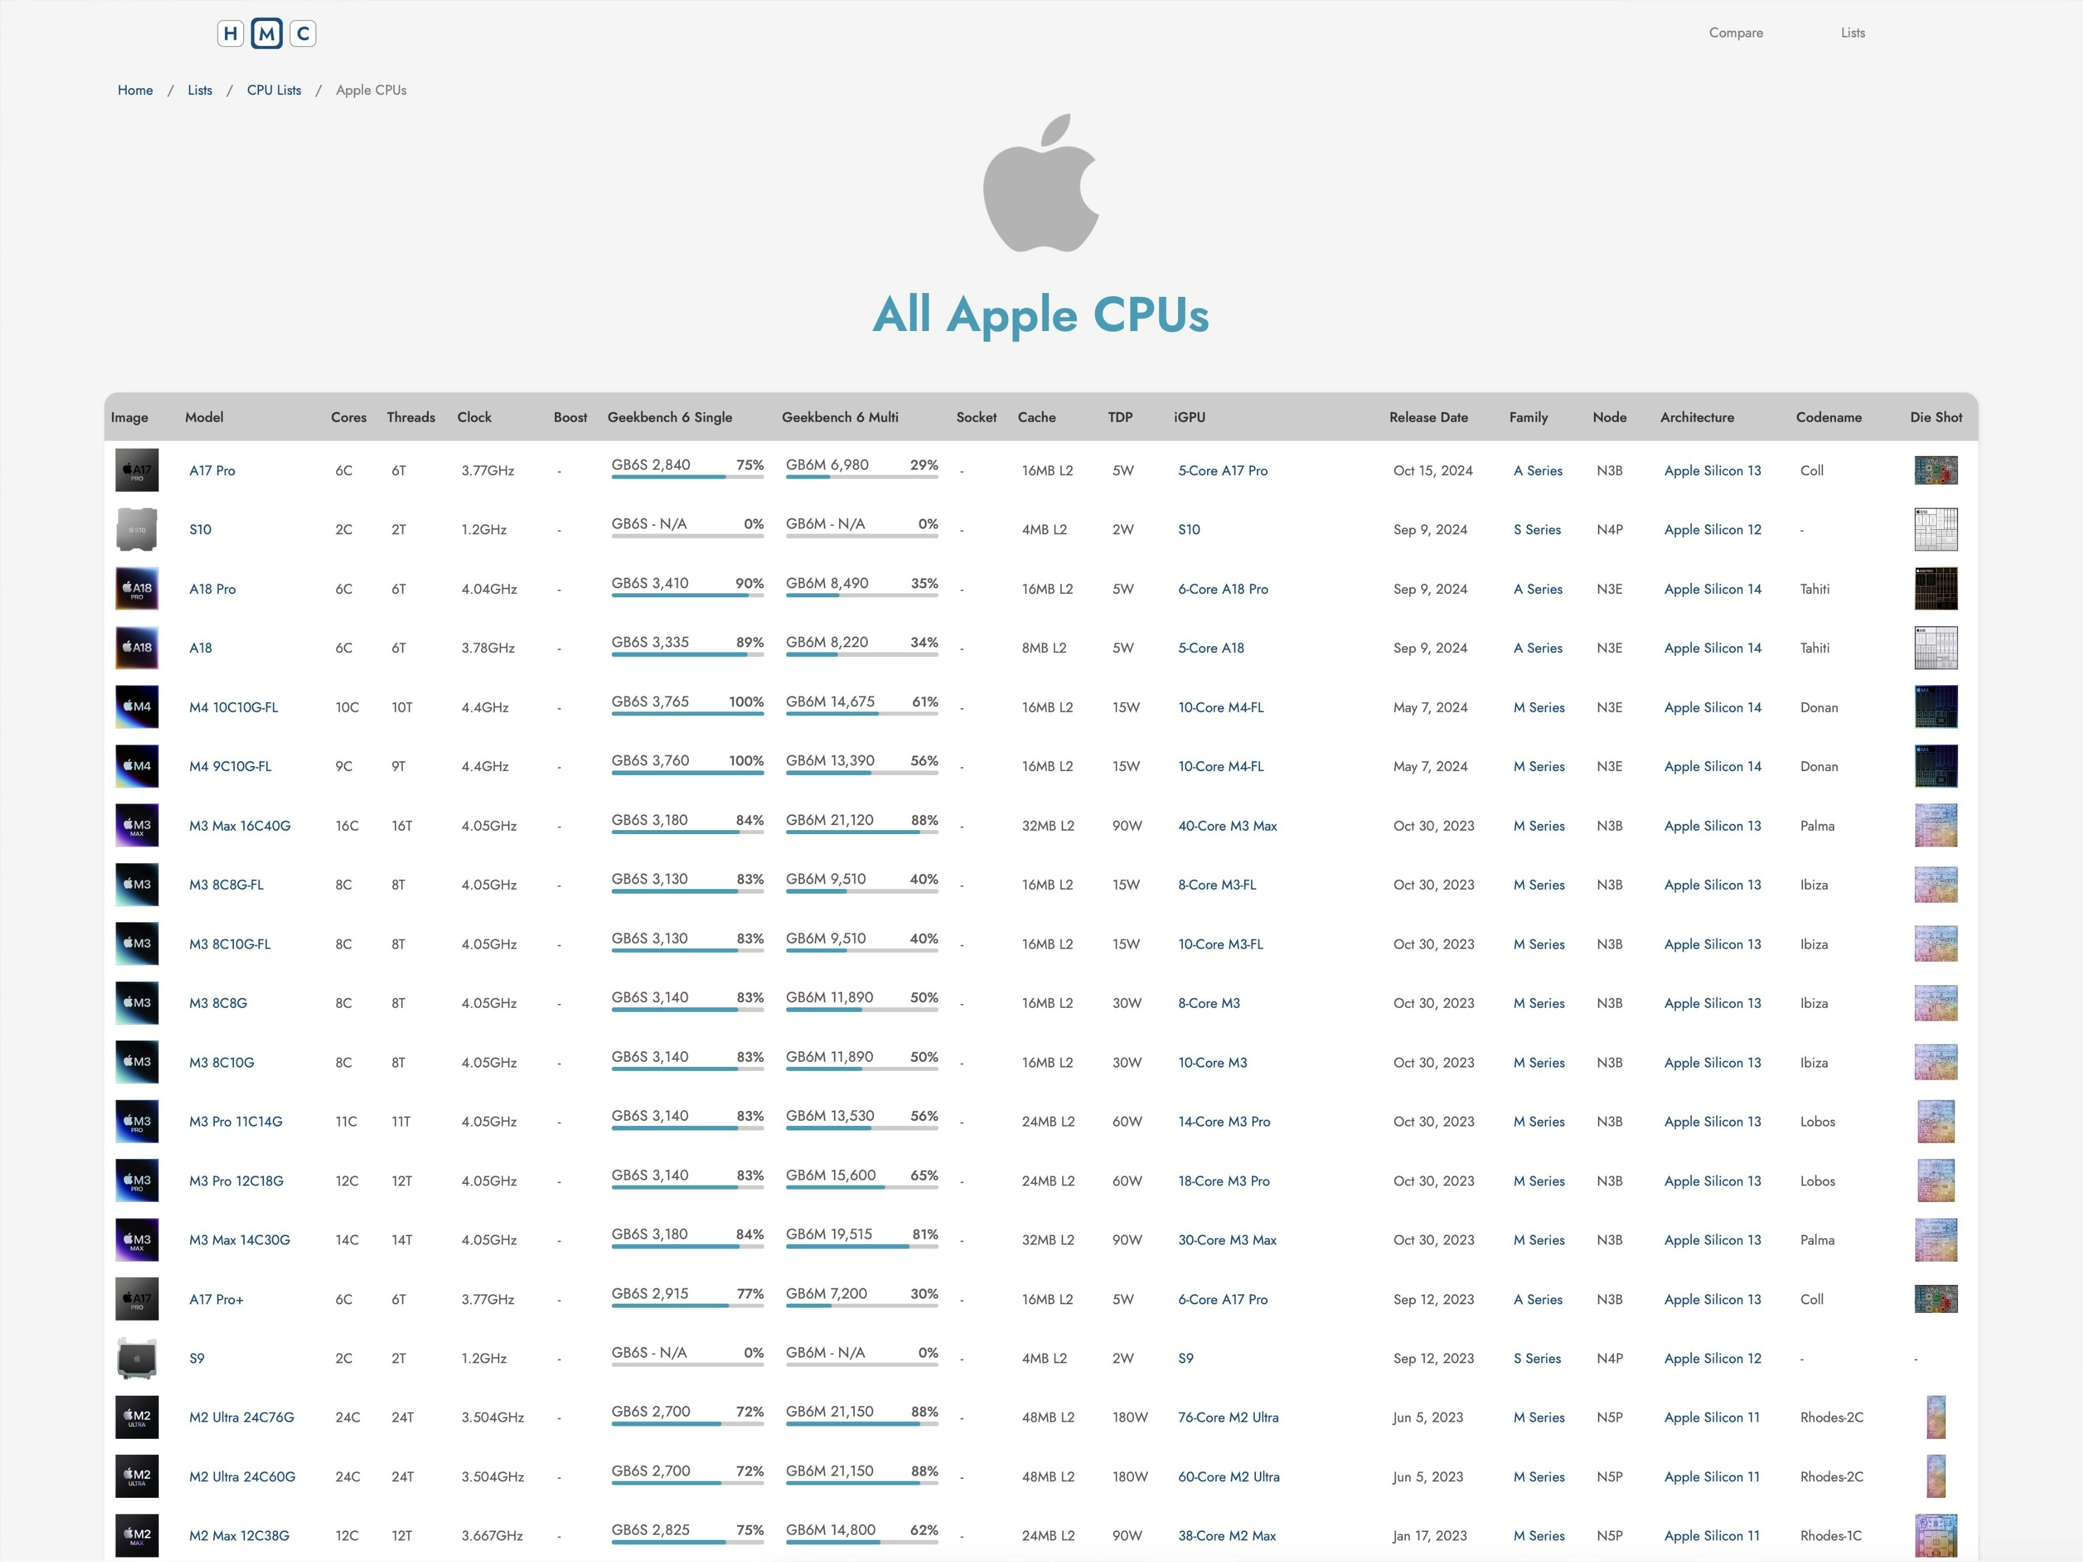Open the A17 Pro chip image
The width and height of the screenshot is (2083, 1562).
136,471
